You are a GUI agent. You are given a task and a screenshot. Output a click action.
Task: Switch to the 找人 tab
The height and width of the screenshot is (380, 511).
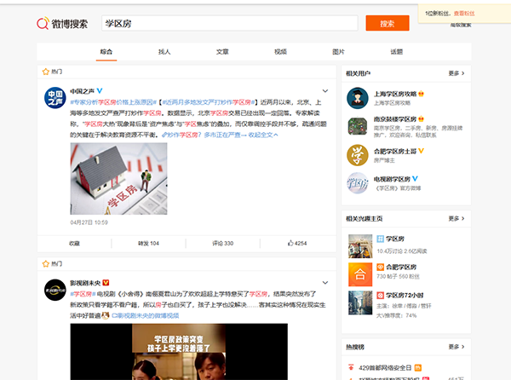164,51
